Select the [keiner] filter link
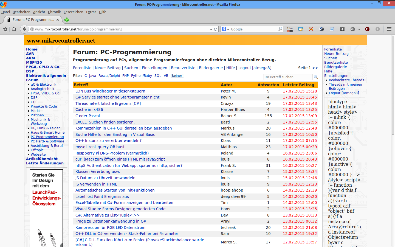 pyautogui.click(x=177, y=76)
